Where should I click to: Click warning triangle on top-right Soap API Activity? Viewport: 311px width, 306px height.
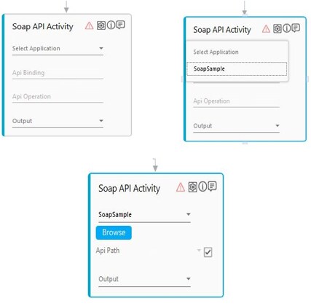(266, 29)
